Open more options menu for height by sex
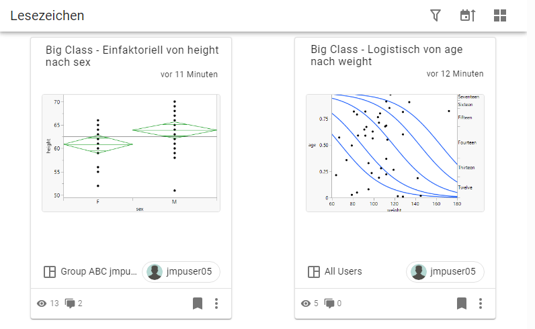Viewport: 535px width, 329px height. (x=216, y=303)
